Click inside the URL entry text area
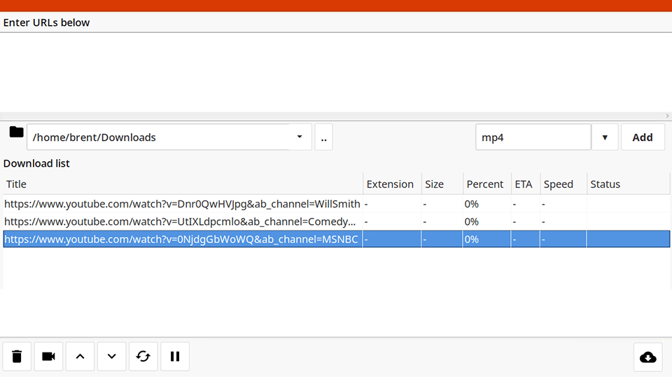This screenshot has width=672, height=377. 335,71
